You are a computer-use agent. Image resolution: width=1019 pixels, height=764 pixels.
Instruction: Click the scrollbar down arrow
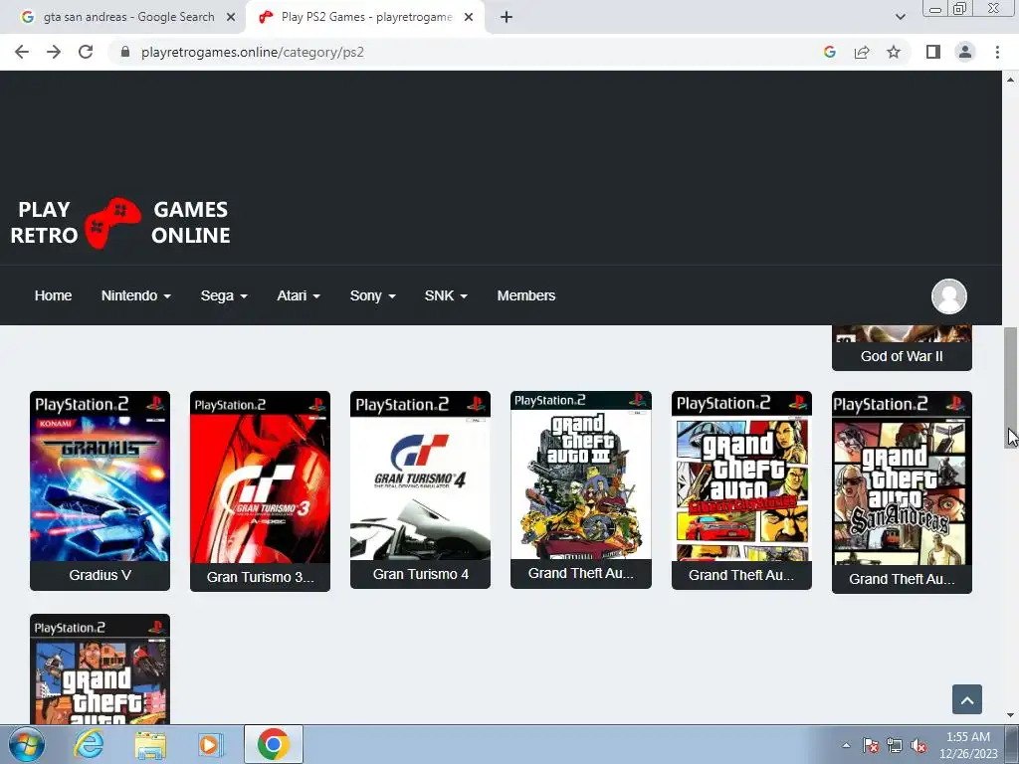(x=1010, y=716)
